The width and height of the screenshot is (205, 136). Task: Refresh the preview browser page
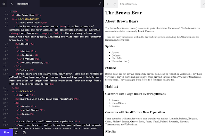point(115,4)
